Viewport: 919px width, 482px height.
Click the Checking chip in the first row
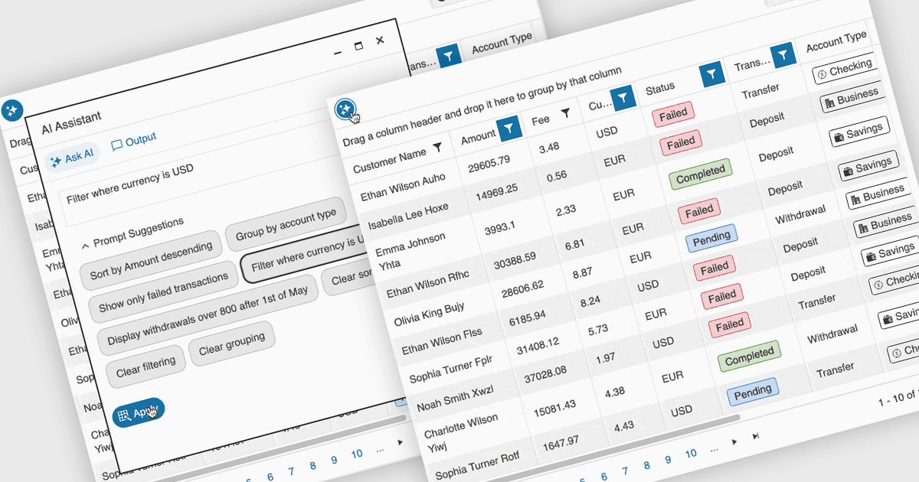point(844,70)
